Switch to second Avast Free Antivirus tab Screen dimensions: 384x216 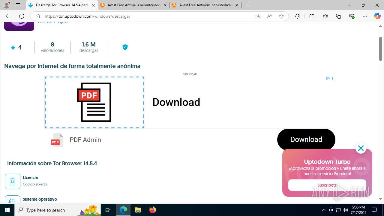click(205, 5)
